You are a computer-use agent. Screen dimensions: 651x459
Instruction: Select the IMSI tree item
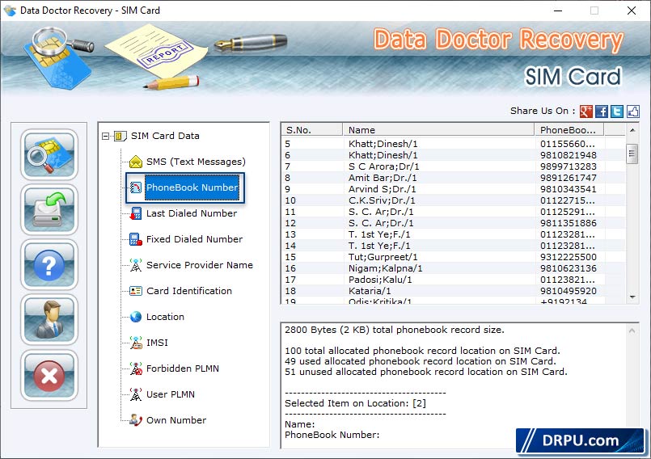pos(157,343)
